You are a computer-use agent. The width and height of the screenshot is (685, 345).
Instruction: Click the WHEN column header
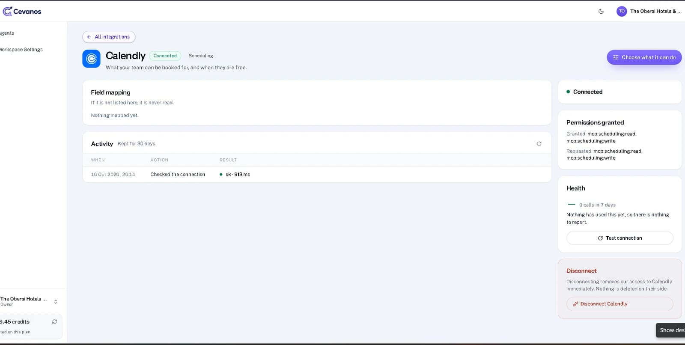pyautogui.click(x=98, y=160)
